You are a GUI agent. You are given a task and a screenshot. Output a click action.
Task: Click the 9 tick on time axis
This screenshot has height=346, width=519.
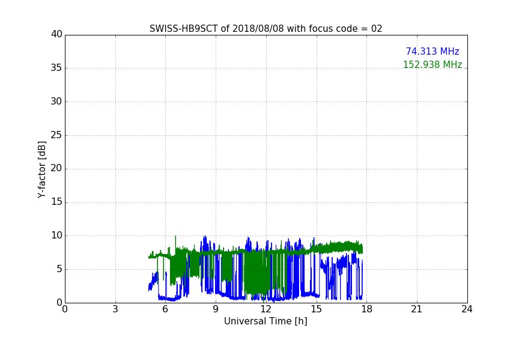[216, 309]
